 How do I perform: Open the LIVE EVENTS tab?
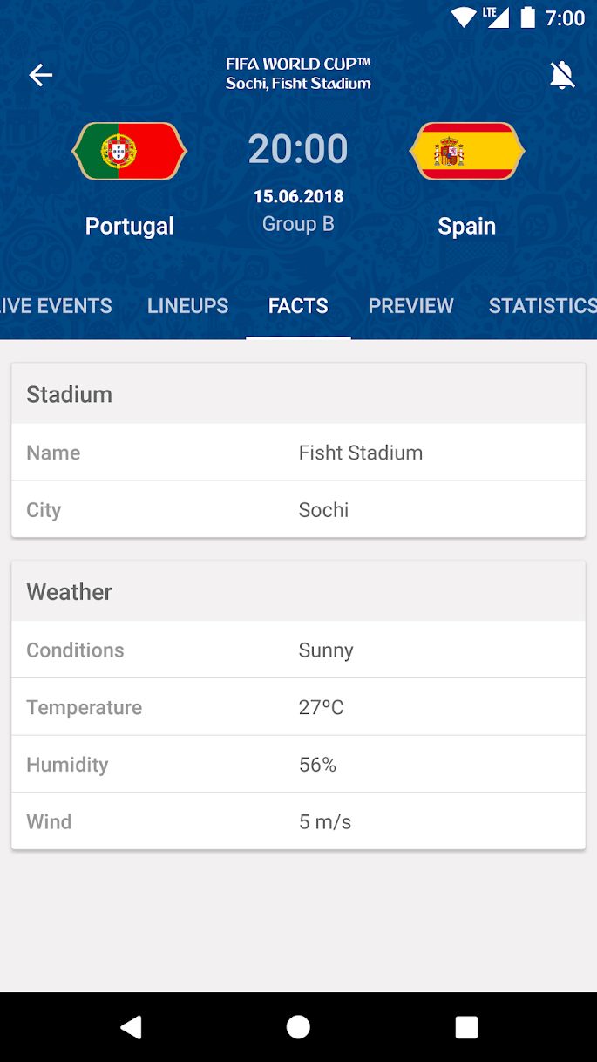pyautogui.click(x=56, y=305)
